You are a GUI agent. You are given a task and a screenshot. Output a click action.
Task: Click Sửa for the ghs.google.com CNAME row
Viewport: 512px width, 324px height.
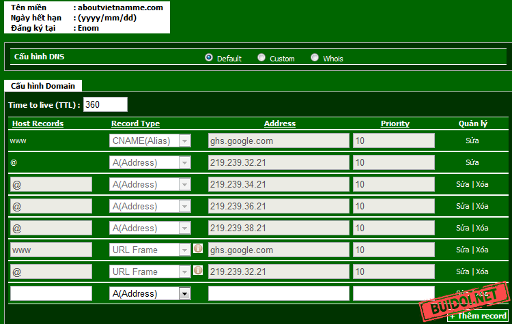click(472, 141)
